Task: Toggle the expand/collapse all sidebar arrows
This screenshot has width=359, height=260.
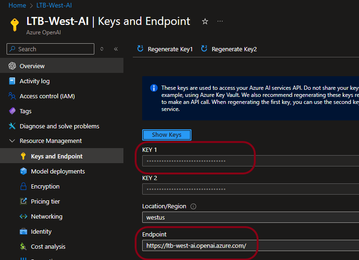Action: (x=102, y=49)
